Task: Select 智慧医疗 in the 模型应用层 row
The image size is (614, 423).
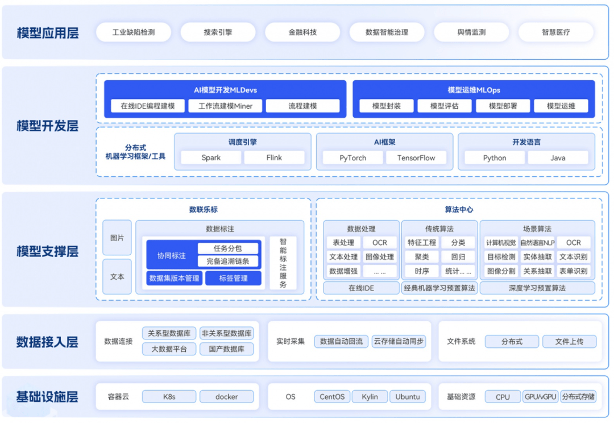Action: click(x=555, y=32)
